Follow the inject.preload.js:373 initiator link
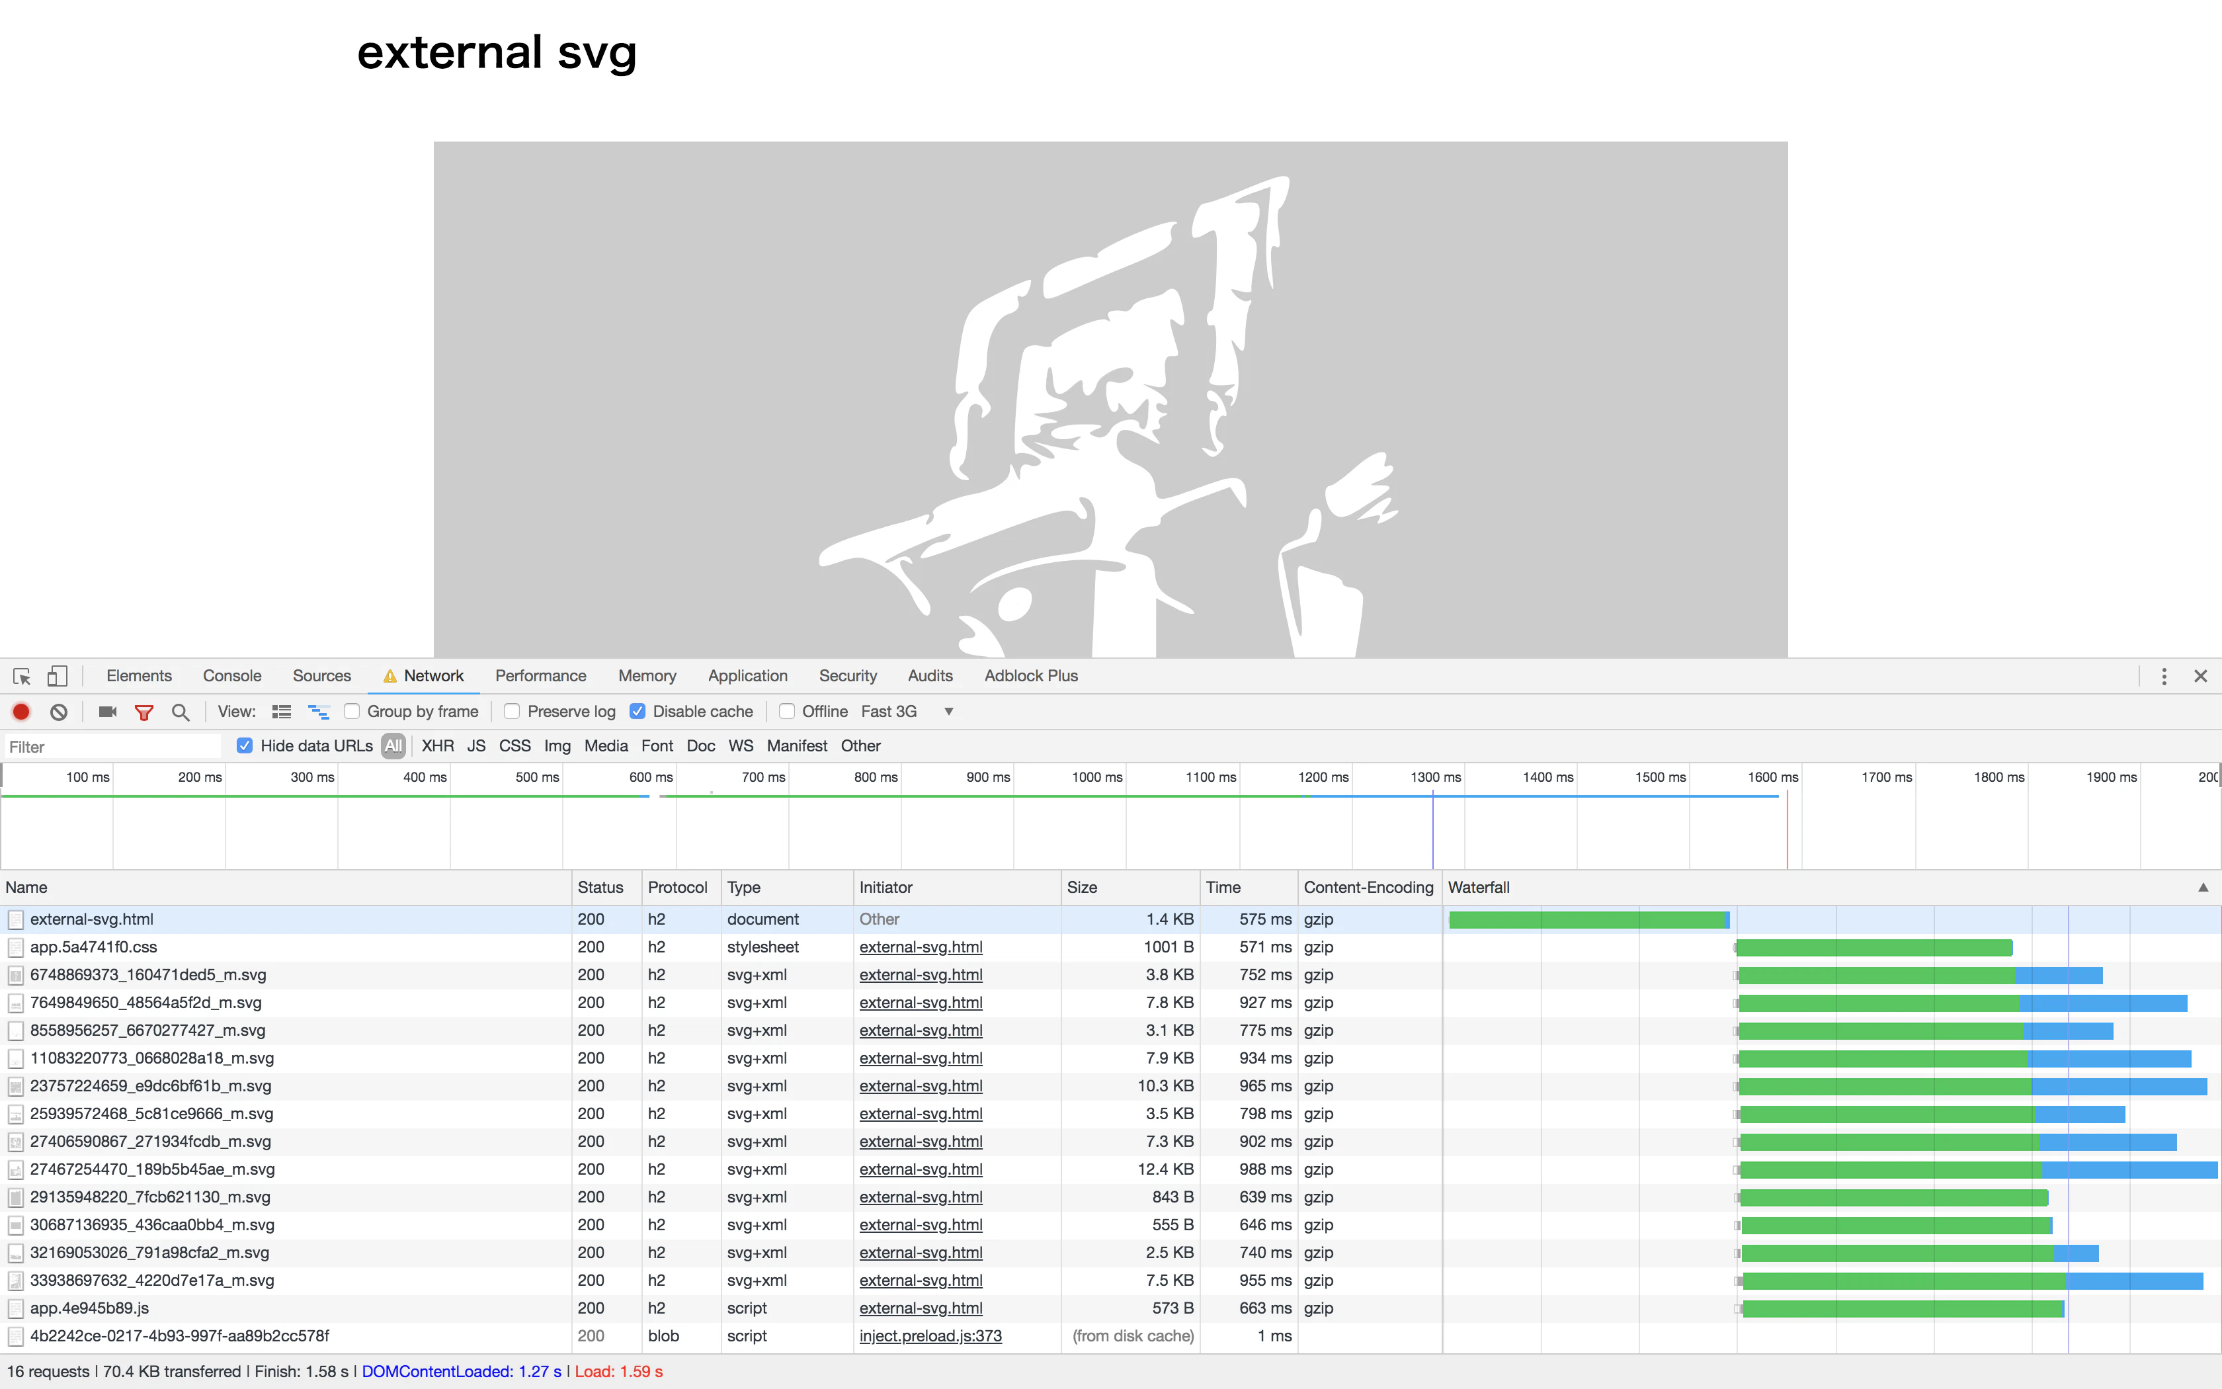The image size is (2222, 1389). point(930,1335)
